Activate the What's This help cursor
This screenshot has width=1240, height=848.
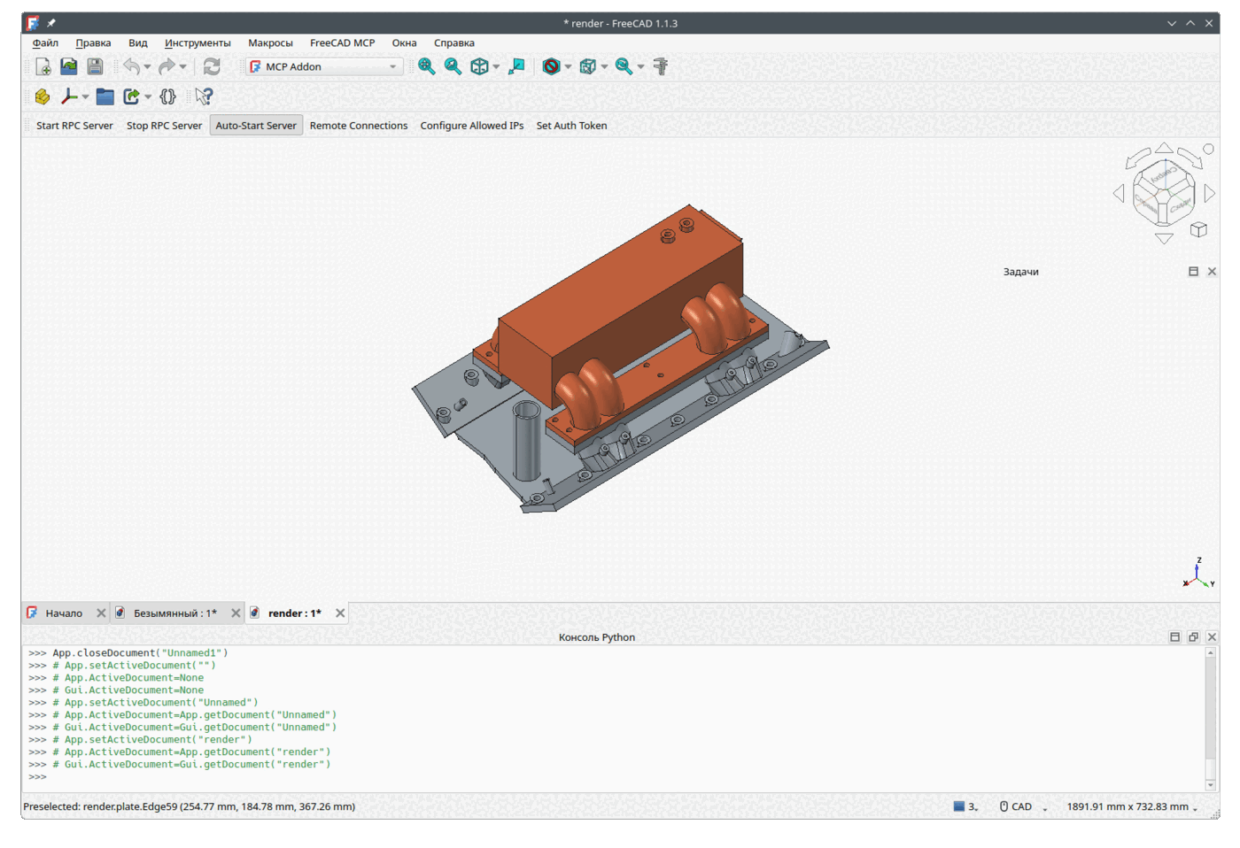pos(204,96)
